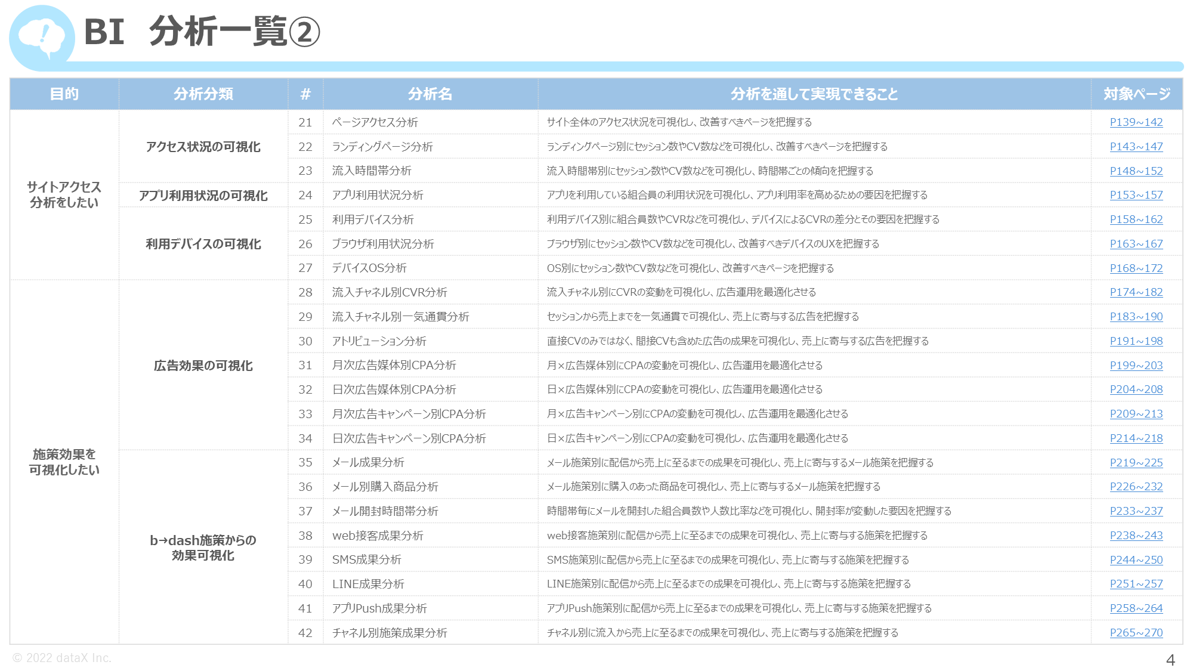The image size is (1193, 671).
Task: Click the slide title BI 分析一覧②
Action: click(202, 32)
